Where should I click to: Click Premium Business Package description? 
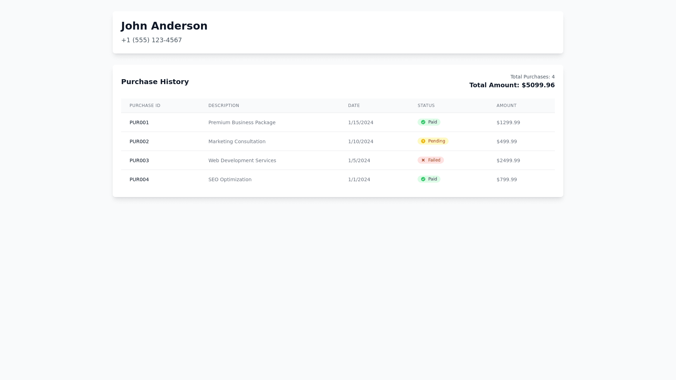242,122
